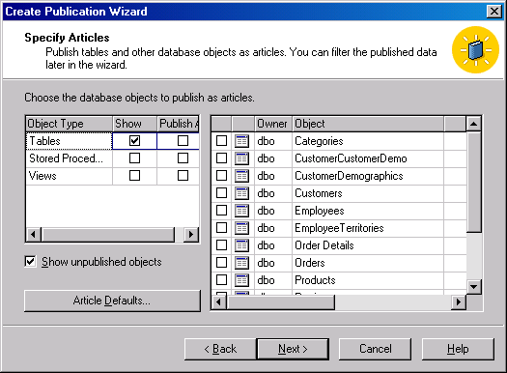Close the Create Publication Wizard window
The image size is (507, 373).
pos(494,12)
